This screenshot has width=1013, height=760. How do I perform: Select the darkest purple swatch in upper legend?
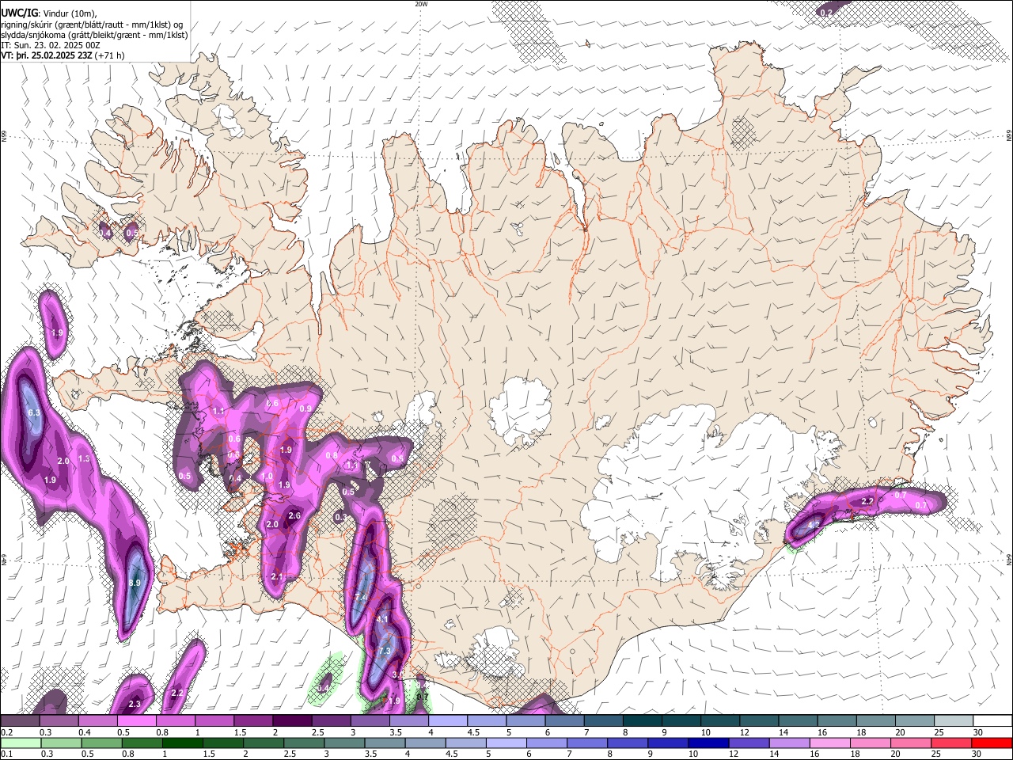291,721
